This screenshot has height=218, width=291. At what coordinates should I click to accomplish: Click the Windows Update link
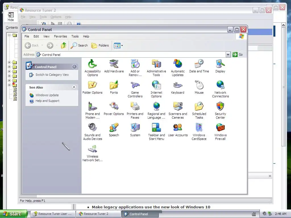coord(47,95)
